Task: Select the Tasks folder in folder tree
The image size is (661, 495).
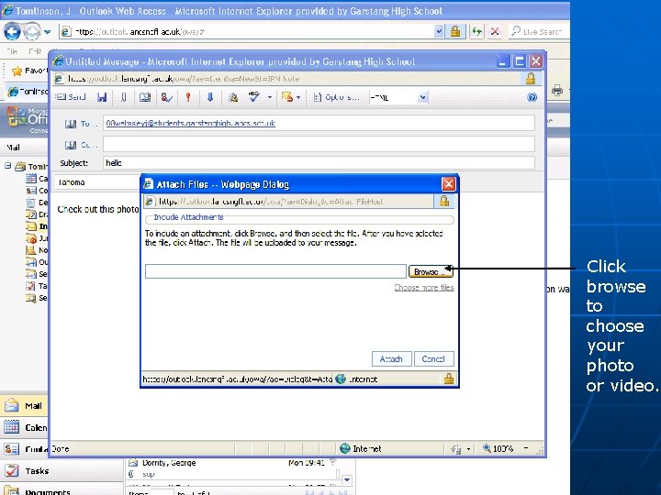Action: 36,286
